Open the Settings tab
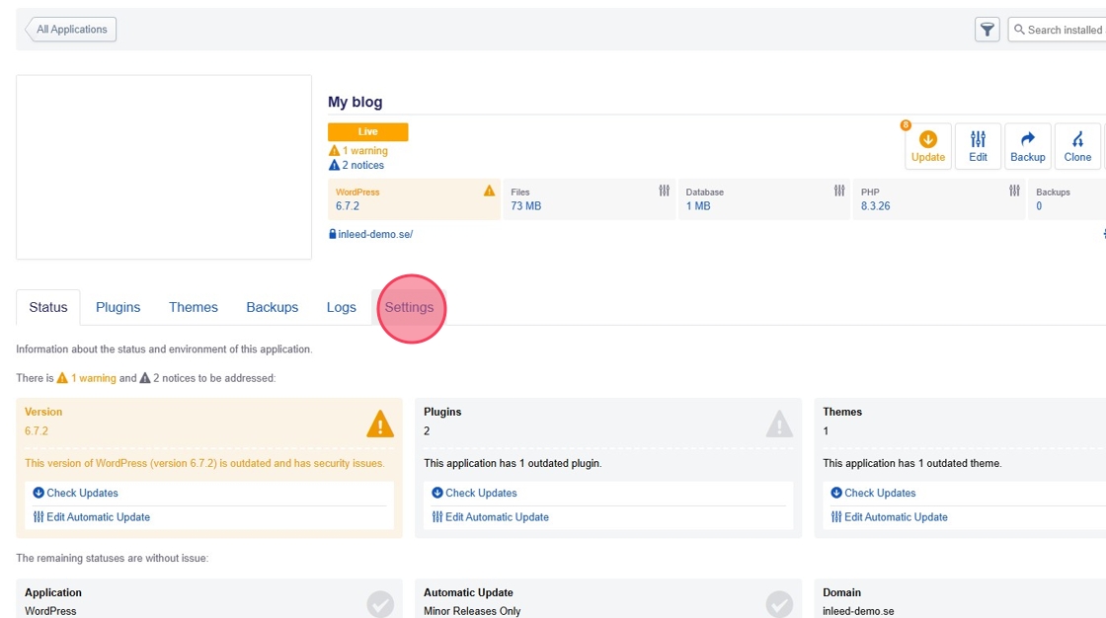The width and height of the screenshot is (1106, 618). pos(409,307)
